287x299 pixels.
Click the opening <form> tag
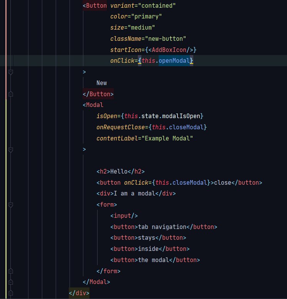(107, 205)
